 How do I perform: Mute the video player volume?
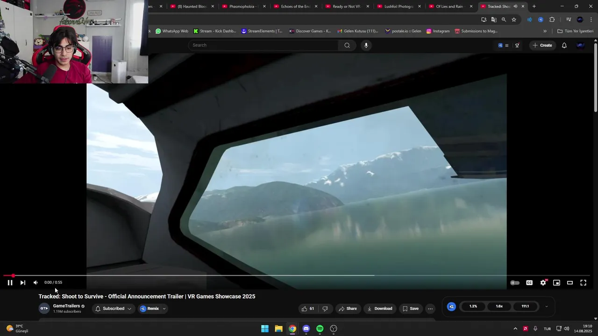tap(36, 282)
